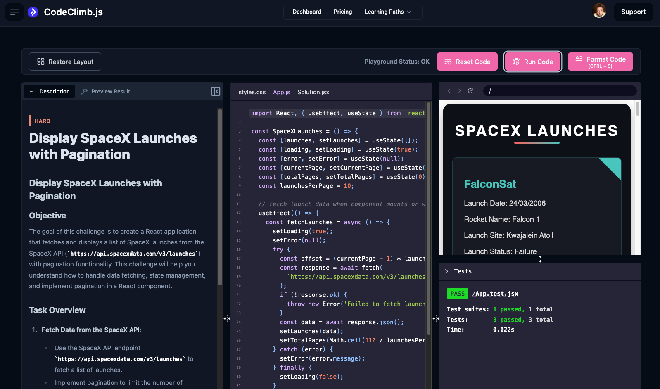
Task: Click the const SpaceXLaunches code line
Action: [x=305, y=131]
